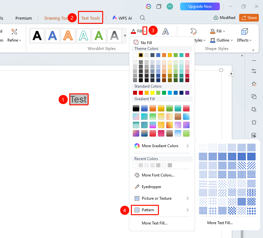Pick the red standard color swatch
This screenshot has width=263, height=238.
[141, 93]
